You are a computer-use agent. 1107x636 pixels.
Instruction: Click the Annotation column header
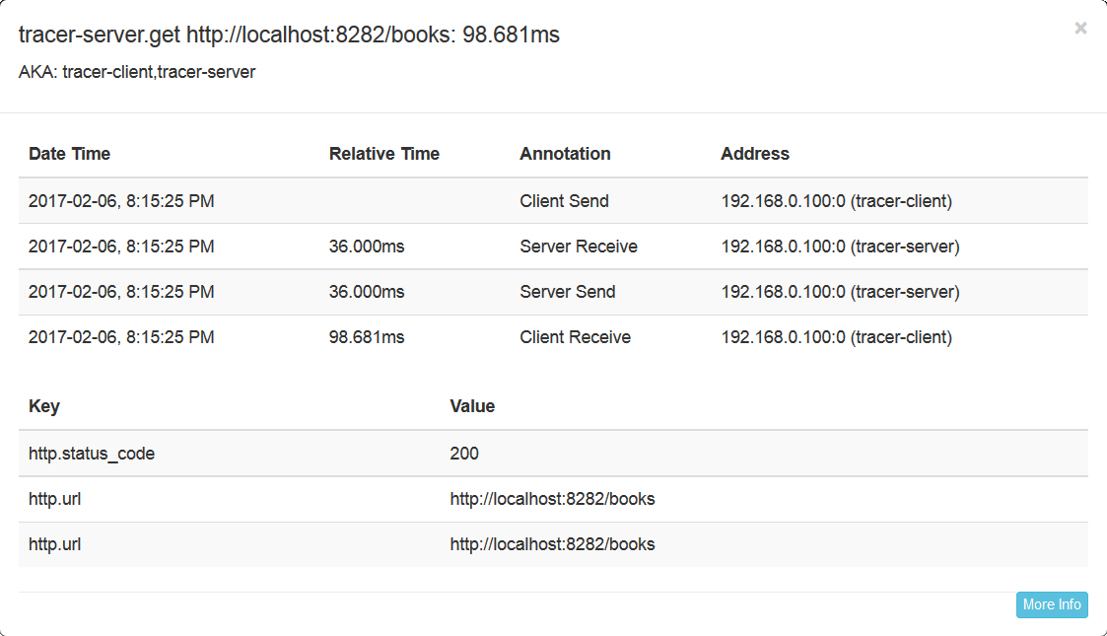pos(565,154)
